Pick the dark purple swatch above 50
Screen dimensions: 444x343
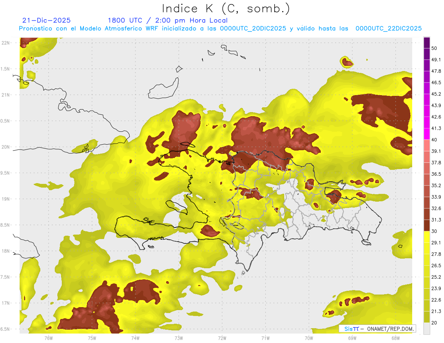tap(427, 43)
